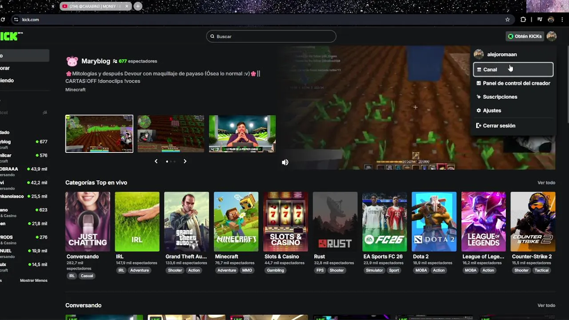Click the Conversando section heading
This screenshot has width=569, height=320.
[83, 305]
